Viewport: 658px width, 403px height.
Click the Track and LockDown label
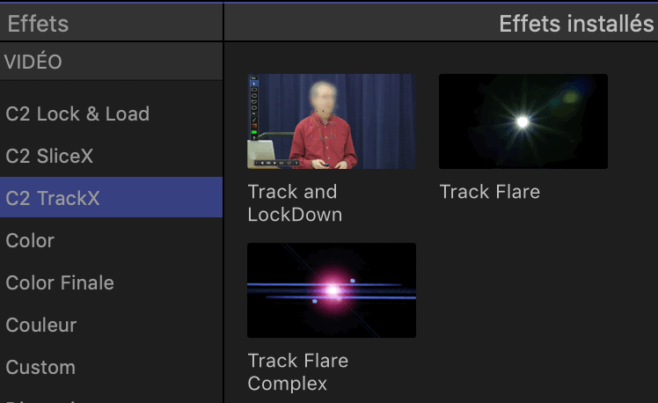295,203
